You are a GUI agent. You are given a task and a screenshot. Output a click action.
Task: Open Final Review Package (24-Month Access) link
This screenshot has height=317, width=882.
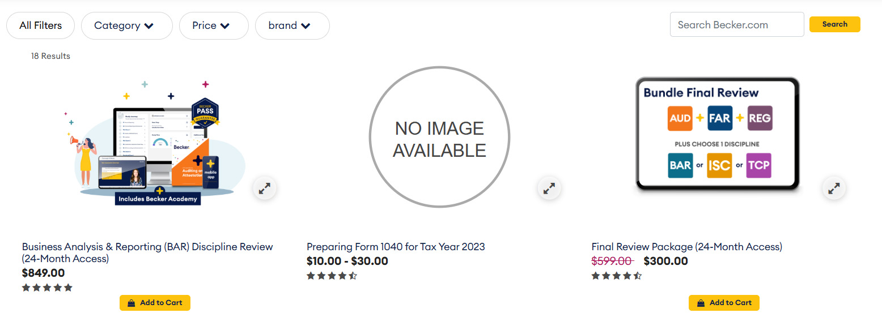(x=686, y=247)
